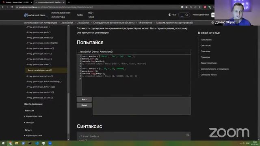Expand 'Характеристики' under Function
This screenshot has height=146, width=260.
click(33, 116)
